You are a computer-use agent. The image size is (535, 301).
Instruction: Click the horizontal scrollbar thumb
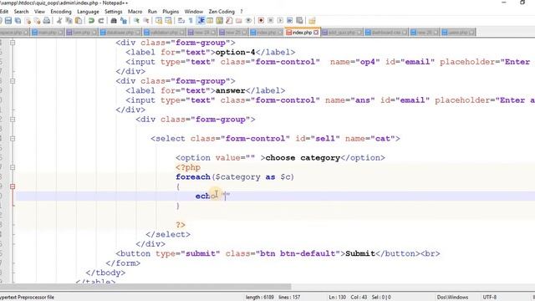(x=145, y=288)
